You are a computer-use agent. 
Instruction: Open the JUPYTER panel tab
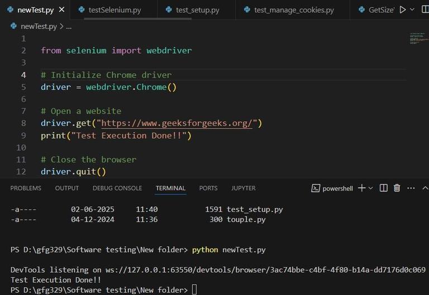click(243, 188)
